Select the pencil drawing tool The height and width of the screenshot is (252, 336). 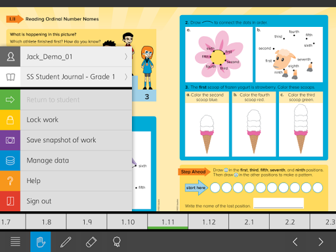[x=66, y=241]
